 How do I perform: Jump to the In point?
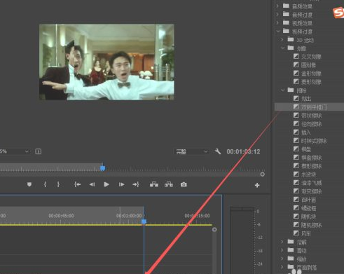[x=78, y=184]
